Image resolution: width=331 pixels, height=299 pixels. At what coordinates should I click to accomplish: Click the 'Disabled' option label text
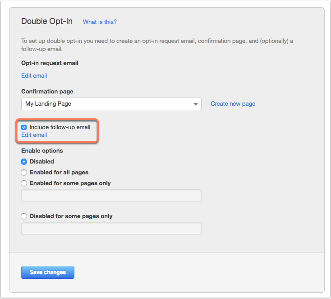click(41, 162)
